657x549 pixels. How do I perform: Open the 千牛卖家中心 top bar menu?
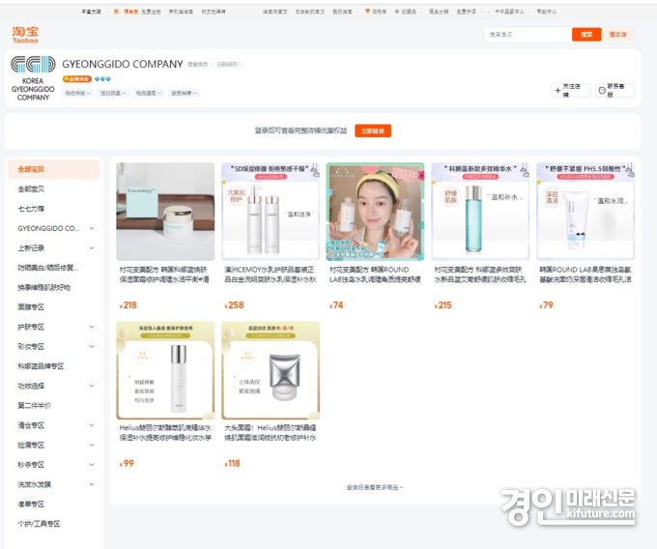[509, 12]
